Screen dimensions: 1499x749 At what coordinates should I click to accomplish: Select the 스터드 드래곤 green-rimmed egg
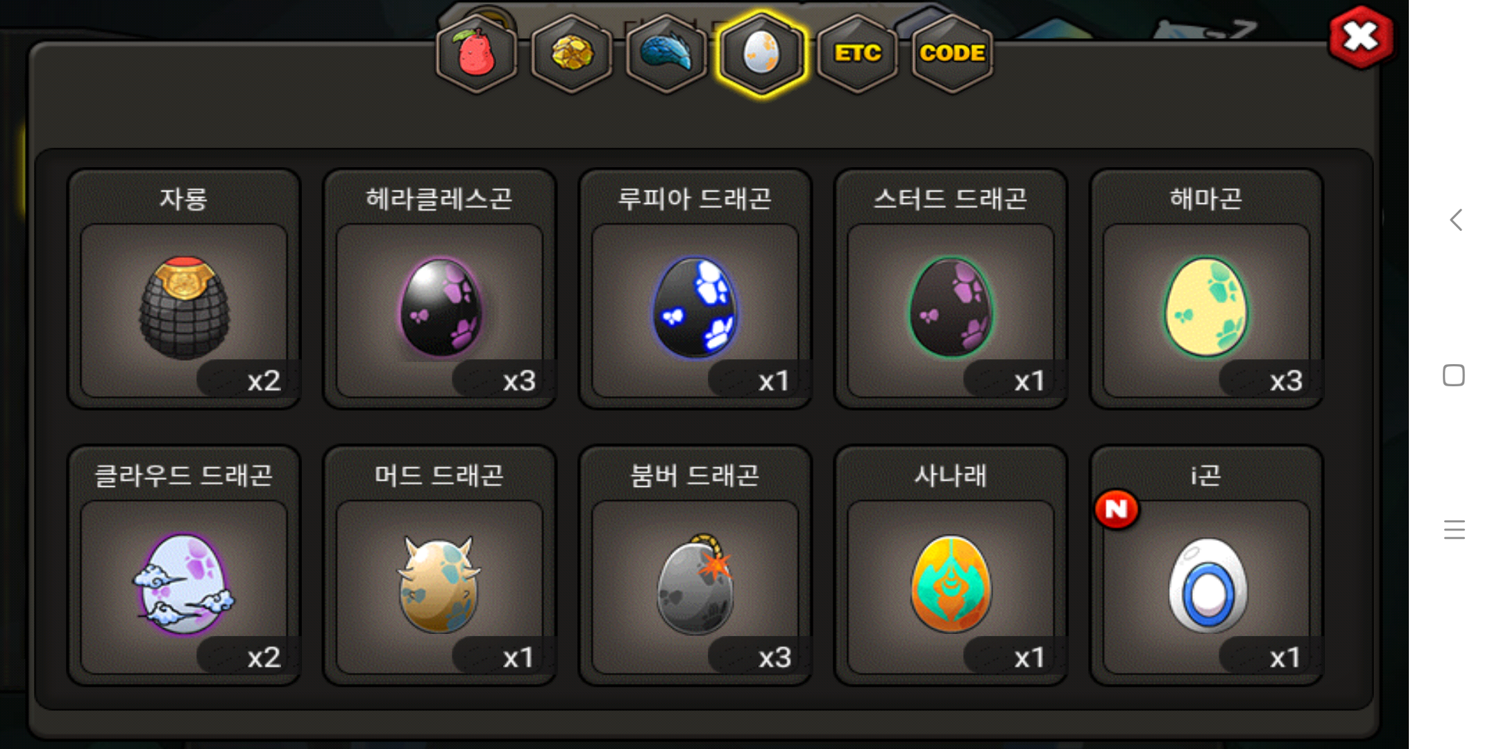pos(951,289)
